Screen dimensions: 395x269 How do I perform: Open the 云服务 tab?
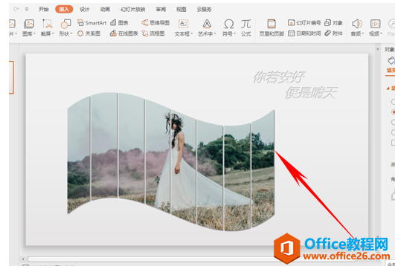pyautogui.click(x=204, y=10)
